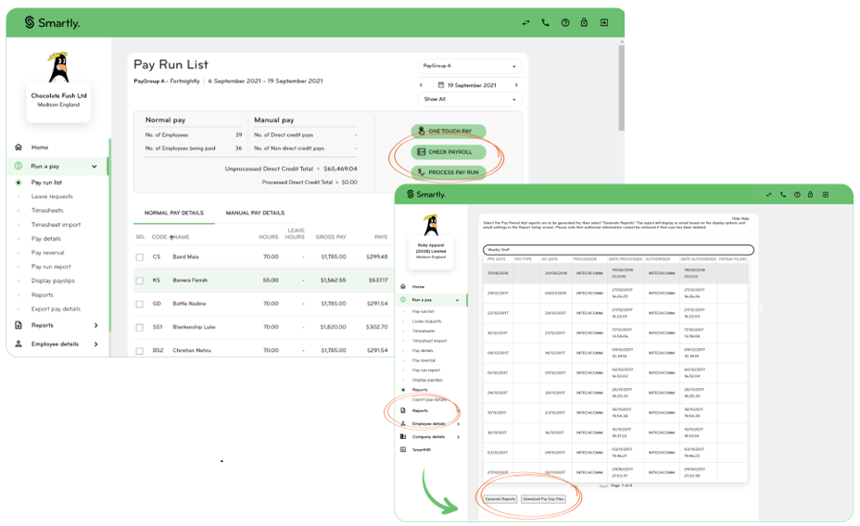Screen dimensions: 860x526
Task: Tick the checkbox for Battle Nadine
Action: (x=140, y=304)
